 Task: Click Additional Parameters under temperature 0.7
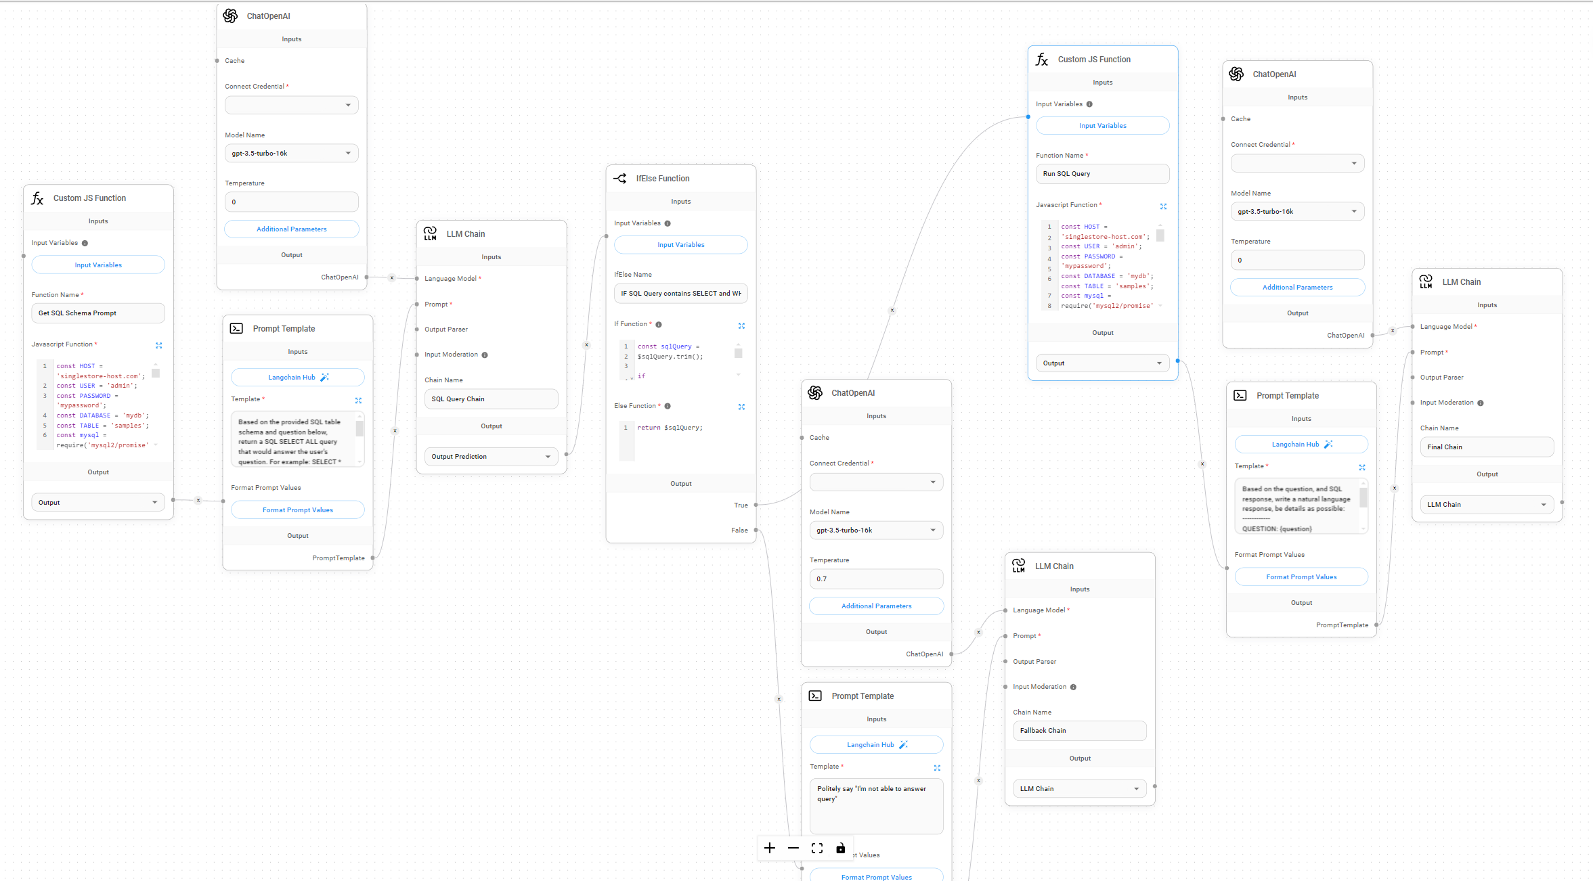coord(876,606)
